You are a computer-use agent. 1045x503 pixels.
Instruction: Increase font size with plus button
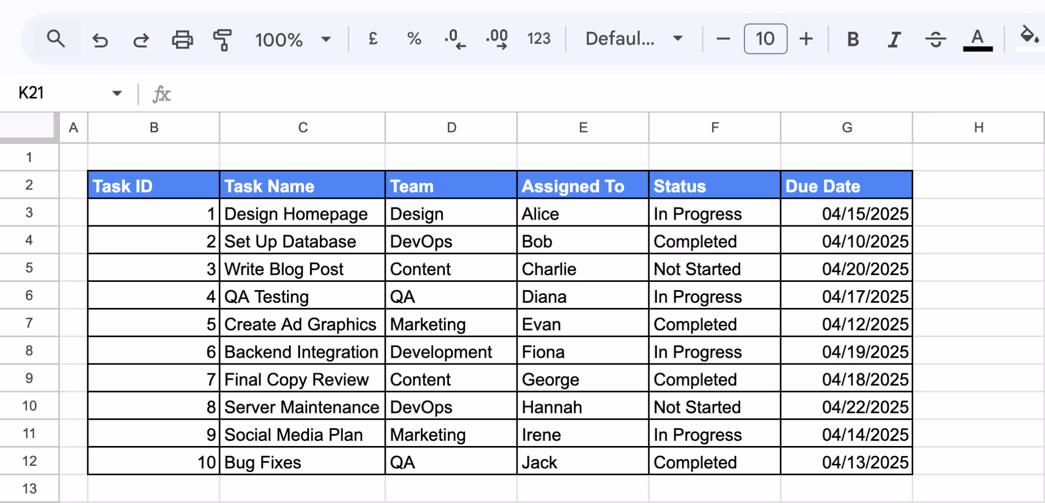coord(806,39)
